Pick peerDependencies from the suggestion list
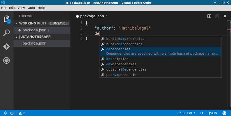The width and height of the screenshot is (231, 116). coord(122,75)
